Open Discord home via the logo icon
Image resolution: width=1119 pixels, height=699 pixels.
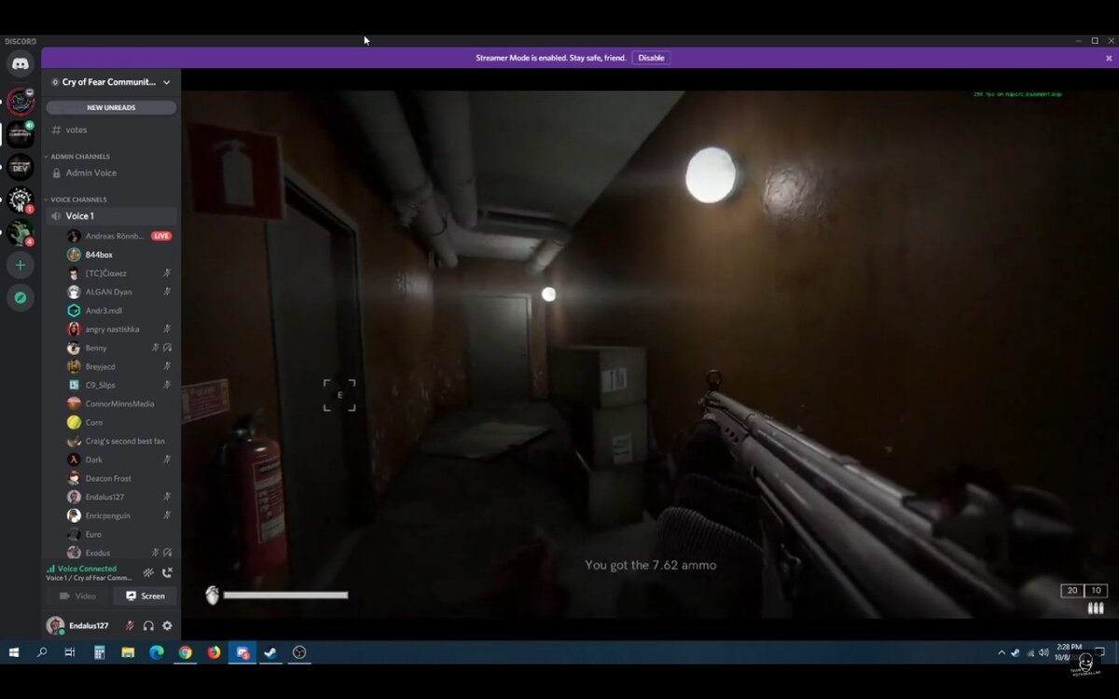tap(21, 64)
